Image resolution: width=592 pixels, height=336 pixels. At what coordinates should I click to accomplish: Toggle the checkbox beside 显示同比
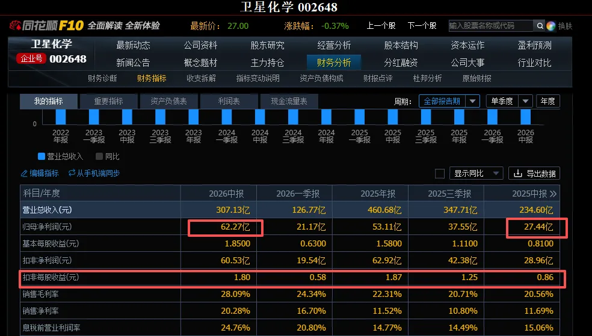pos(440,174)
